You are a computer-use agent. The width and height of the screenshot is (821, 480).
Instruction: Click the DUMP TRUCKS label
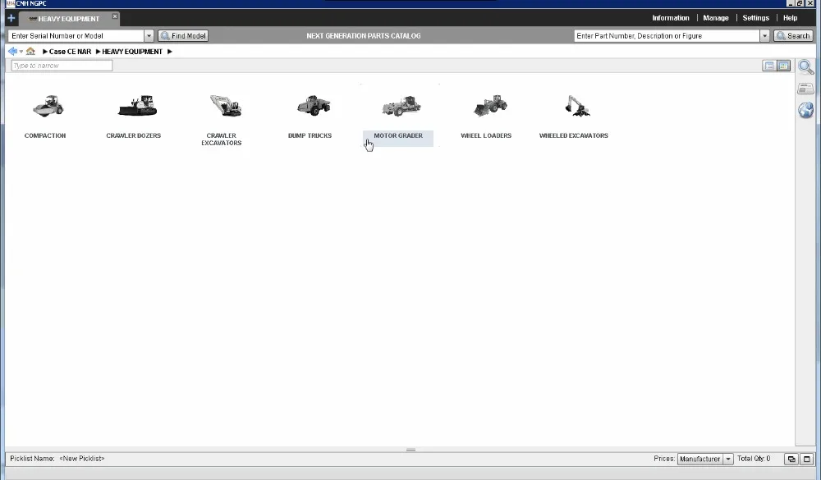point(310,135)
